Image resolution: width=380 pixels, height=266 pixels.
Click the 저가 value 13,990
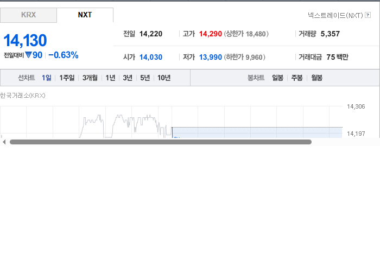tap(211, 57)
